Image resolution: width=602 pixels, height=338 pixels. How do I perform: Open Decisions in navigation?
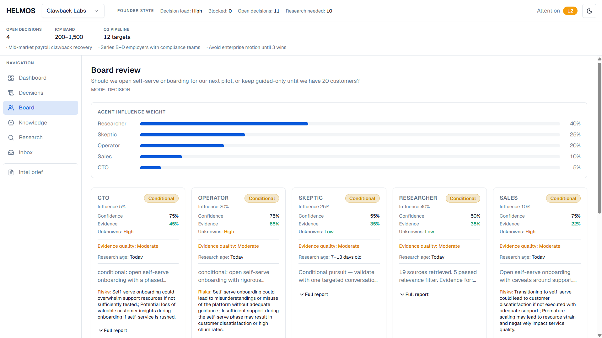pos(40,93)
